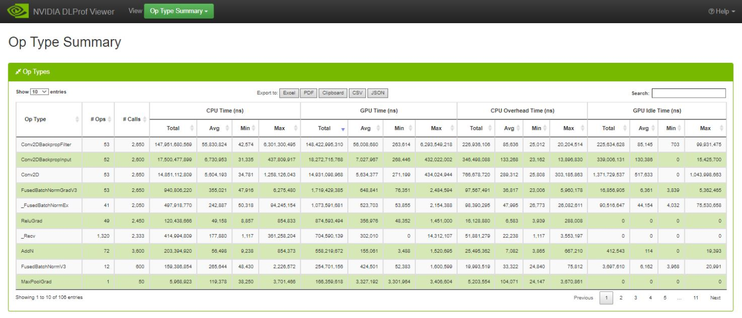Click in the Search input field
Viewport: 742px width, 318px height.
[688, 93]
